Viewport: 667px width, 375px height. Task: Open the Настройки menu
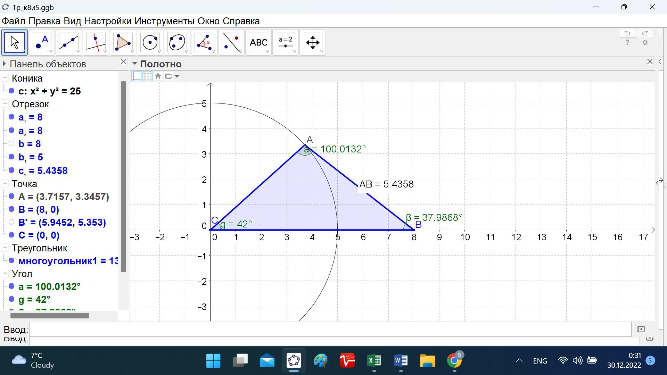coord(108,21)
